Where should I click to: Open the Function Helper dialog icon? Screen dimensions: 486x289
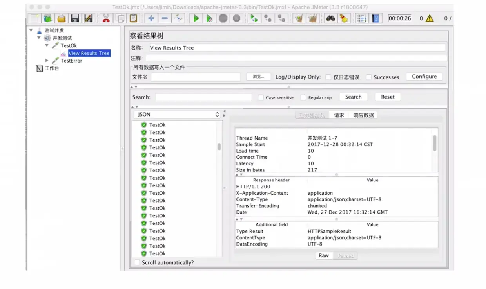362,18
